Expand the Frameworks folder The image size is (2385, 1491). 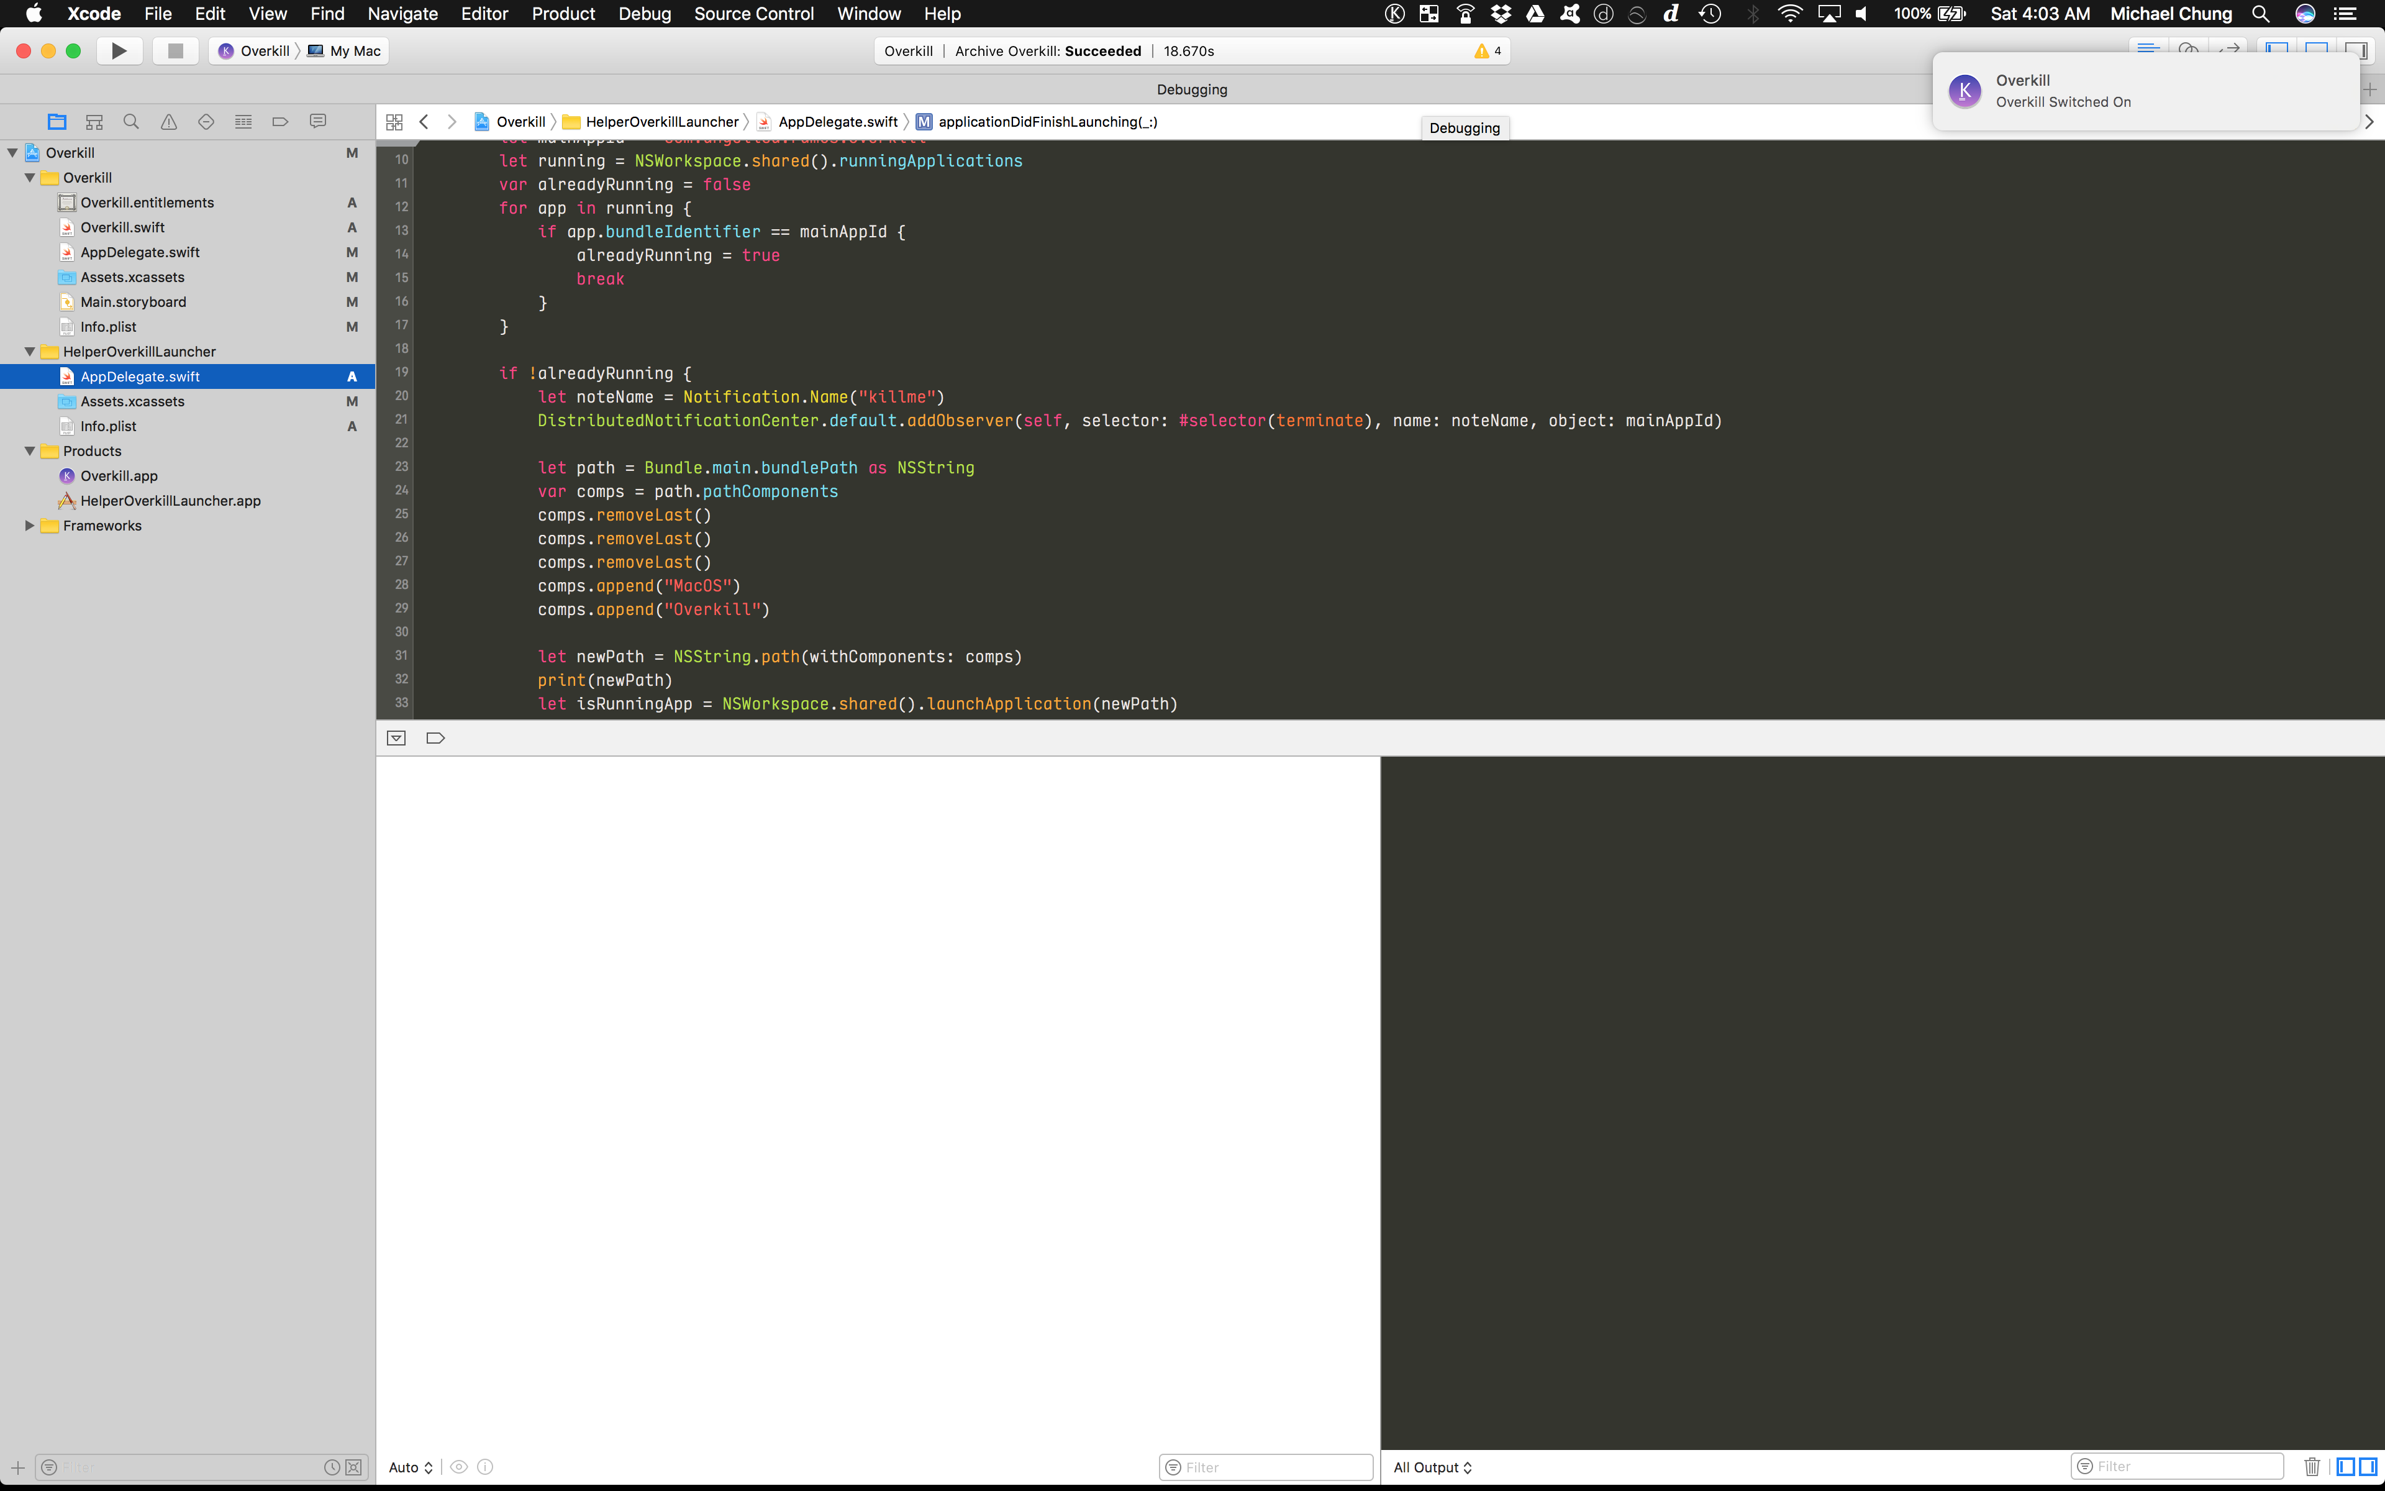pyautogui.click(x=29, y=526)
